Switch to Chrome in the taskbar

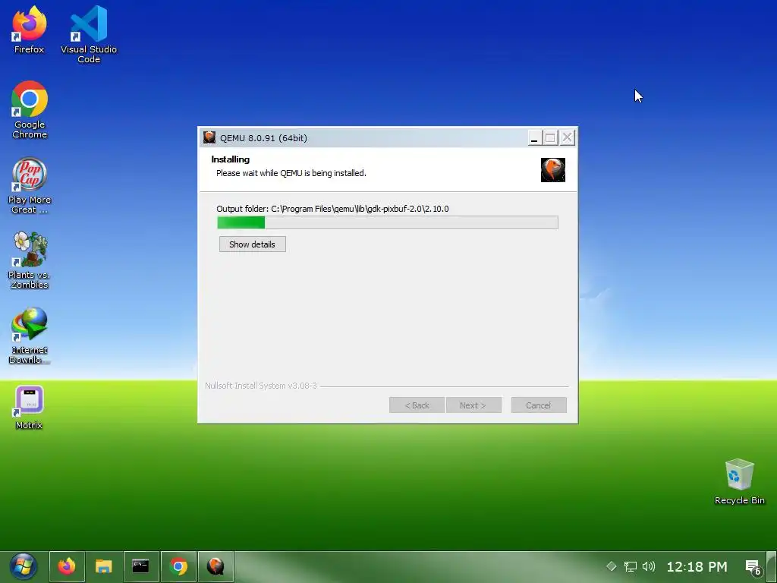tap(178, 566)
